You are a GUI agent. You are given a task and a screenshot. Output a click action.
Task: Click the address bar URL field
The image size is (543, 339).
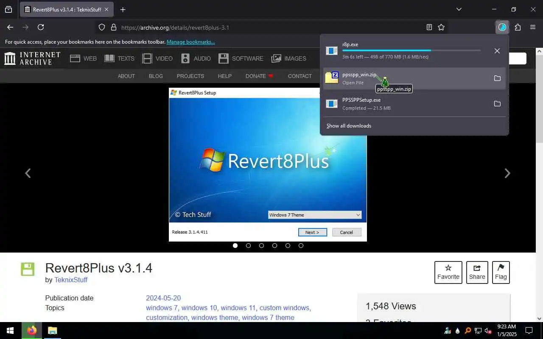tap(271, 27)
